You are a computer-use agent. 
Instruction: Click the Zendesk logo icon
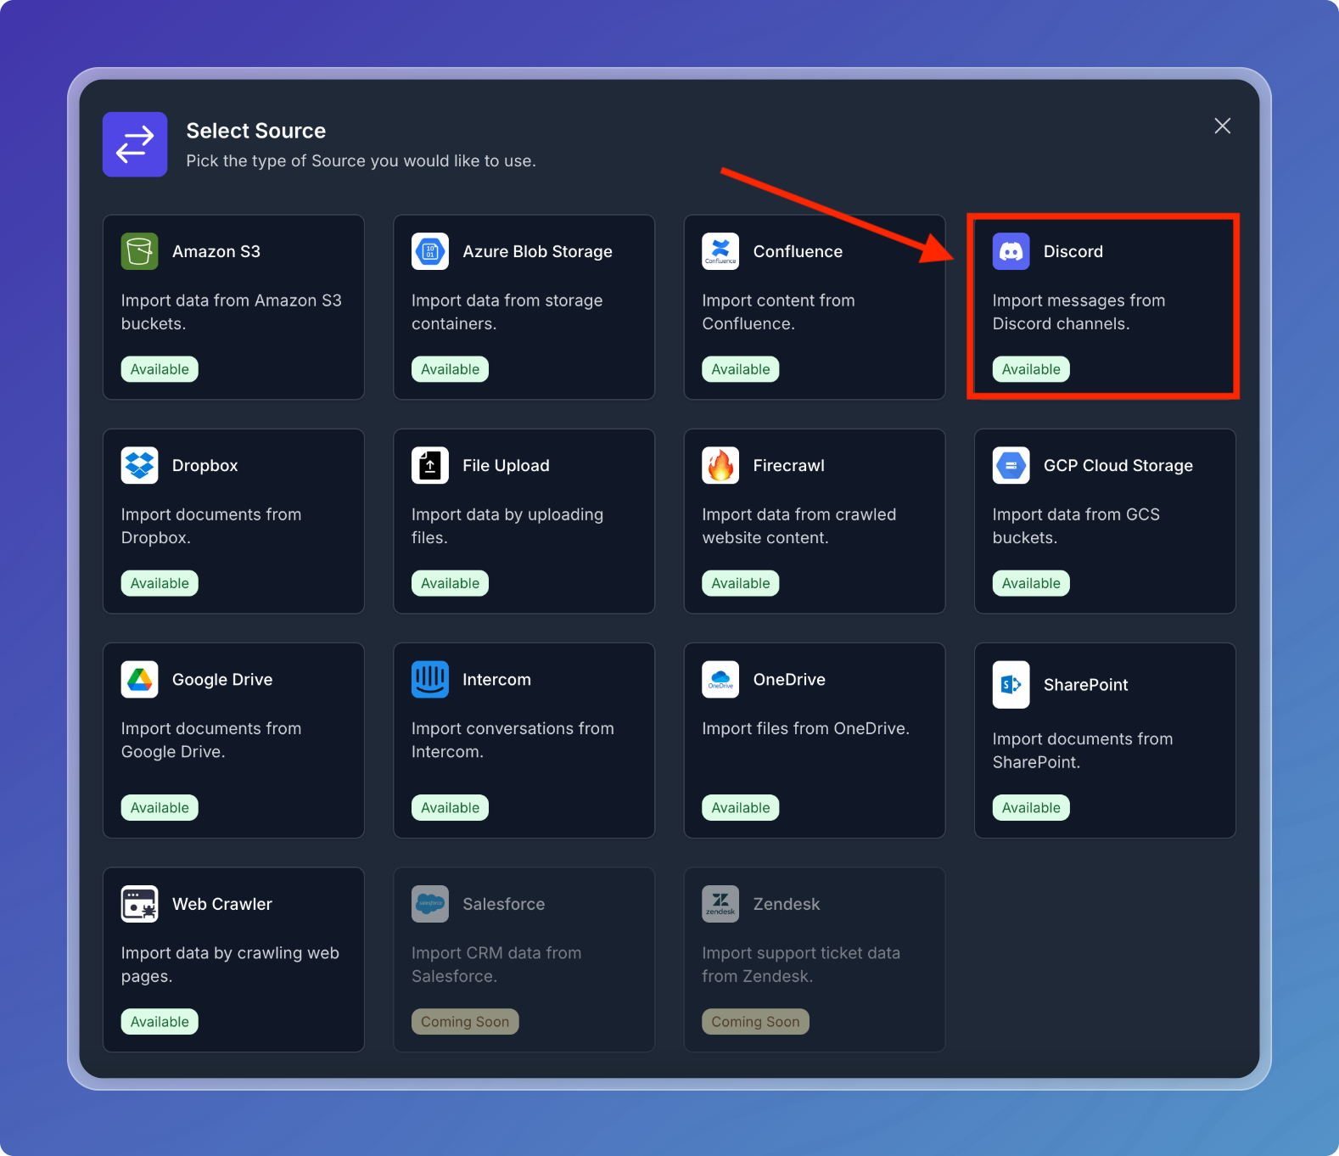click(x=720, y=904)
